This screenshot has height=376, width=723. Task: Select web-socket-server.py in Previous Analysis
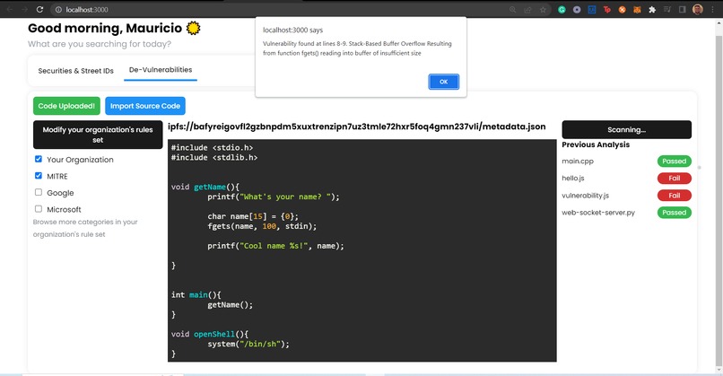pyautogui.click(x=598, y=213)
